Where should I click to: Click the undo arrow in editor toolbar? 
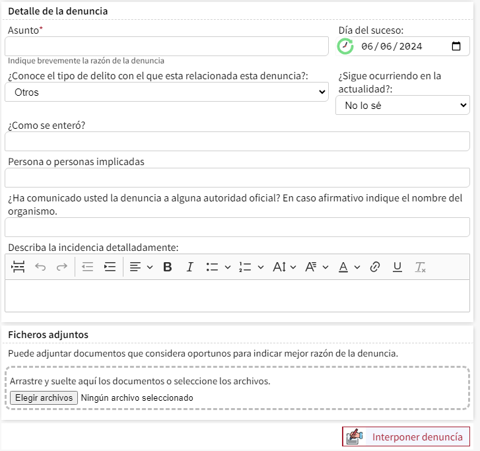click(x=40, y=267)
